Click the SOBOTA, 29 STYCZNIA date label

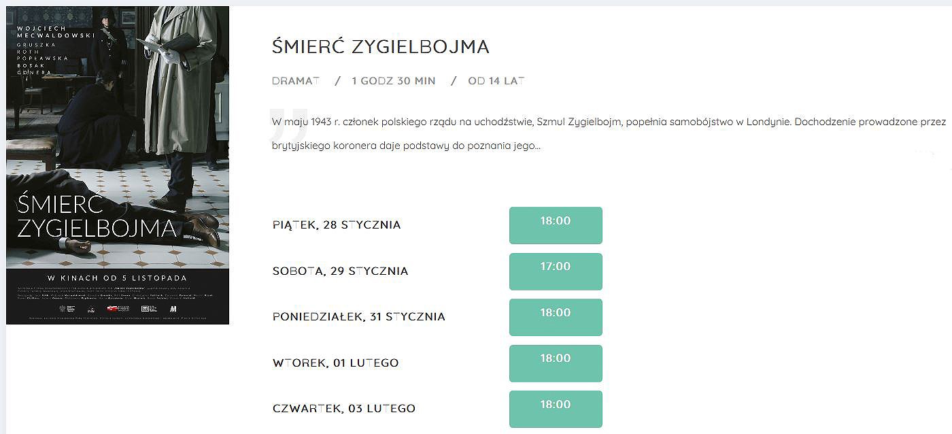click(340, 271)
